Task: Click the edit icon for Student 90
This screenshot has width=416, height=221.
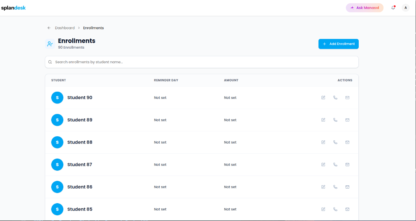Action: pyautogui.click(x=323, y=98)
